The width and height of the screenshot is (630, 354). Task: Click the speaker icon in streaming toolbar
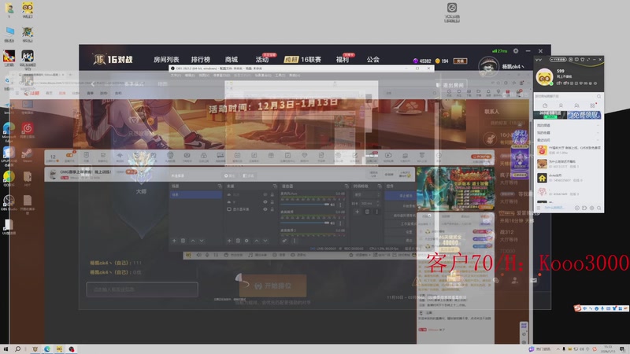click(198, 255)
